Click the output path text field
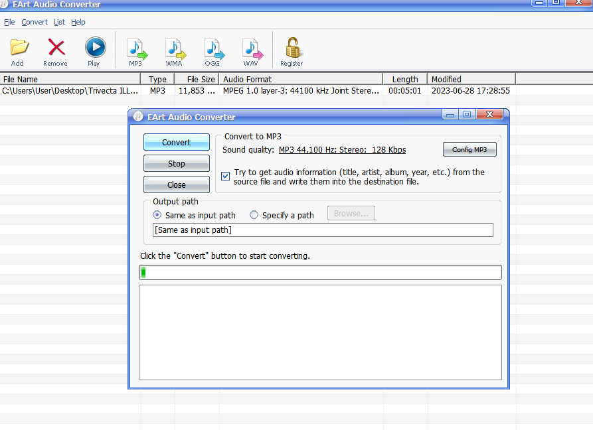593x430 pixels. (323, 230)
